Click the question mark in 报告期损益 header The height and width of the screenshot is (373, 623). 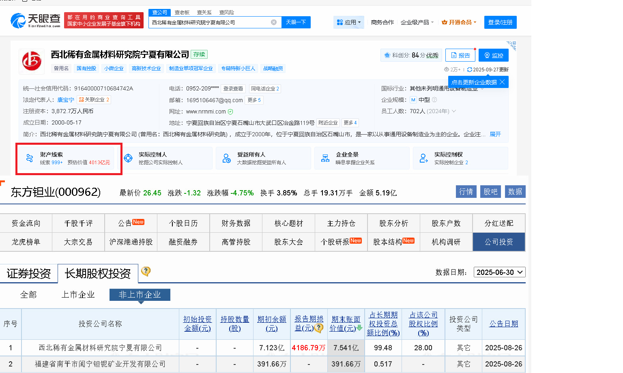(319, 328)
